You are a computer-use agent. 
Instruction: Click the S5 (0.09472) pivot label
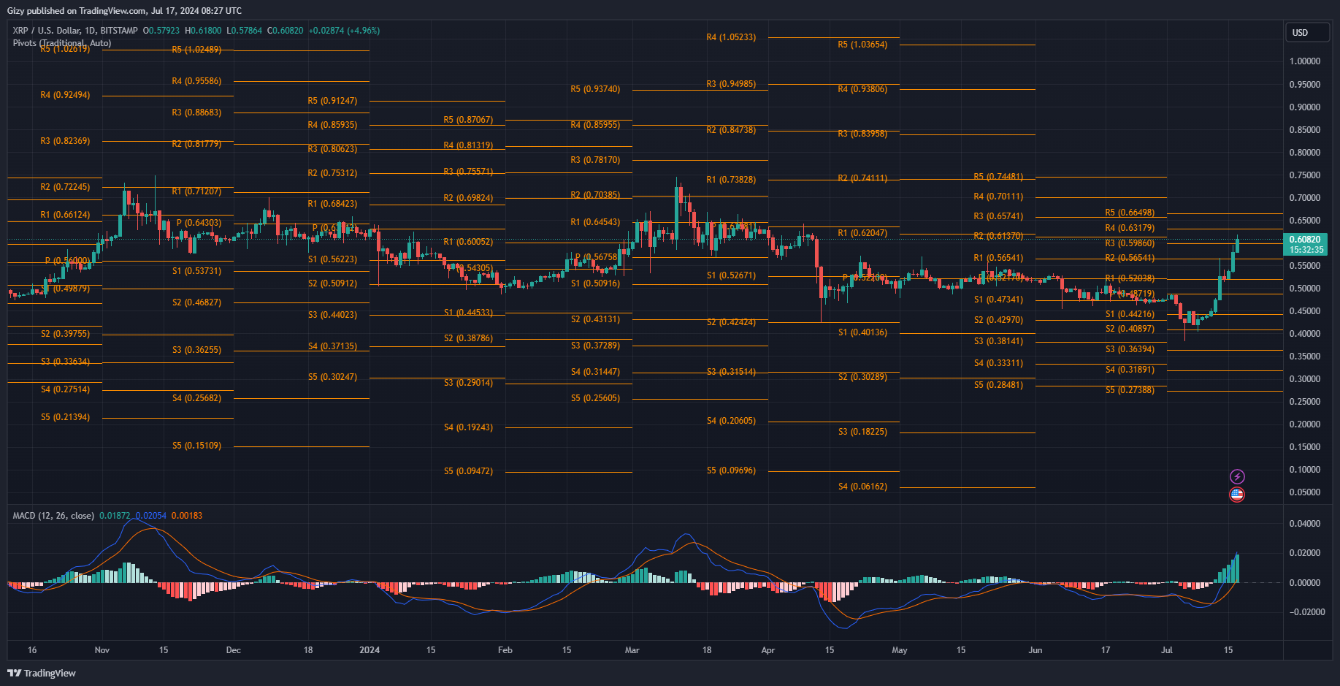click(x=468, y=471)
